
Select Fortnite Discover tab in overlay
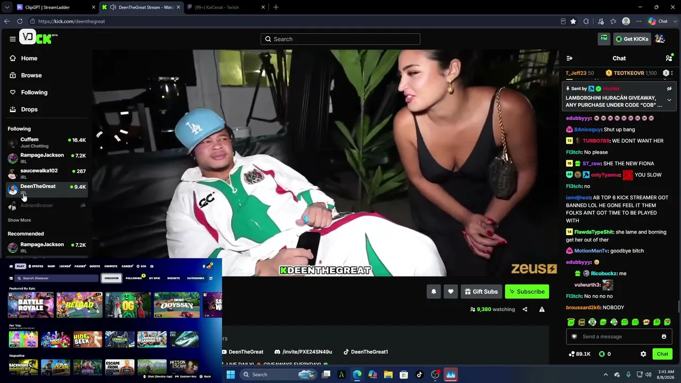[111, 278]
